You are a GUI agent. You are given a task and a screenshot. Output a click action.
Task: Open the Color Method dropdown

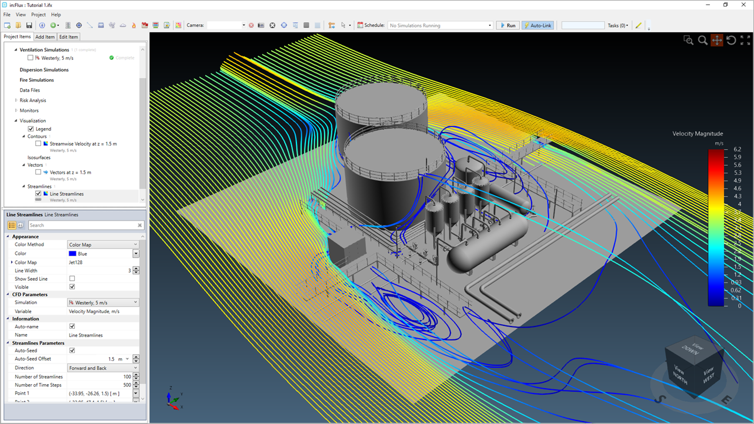tap(103, 244)
